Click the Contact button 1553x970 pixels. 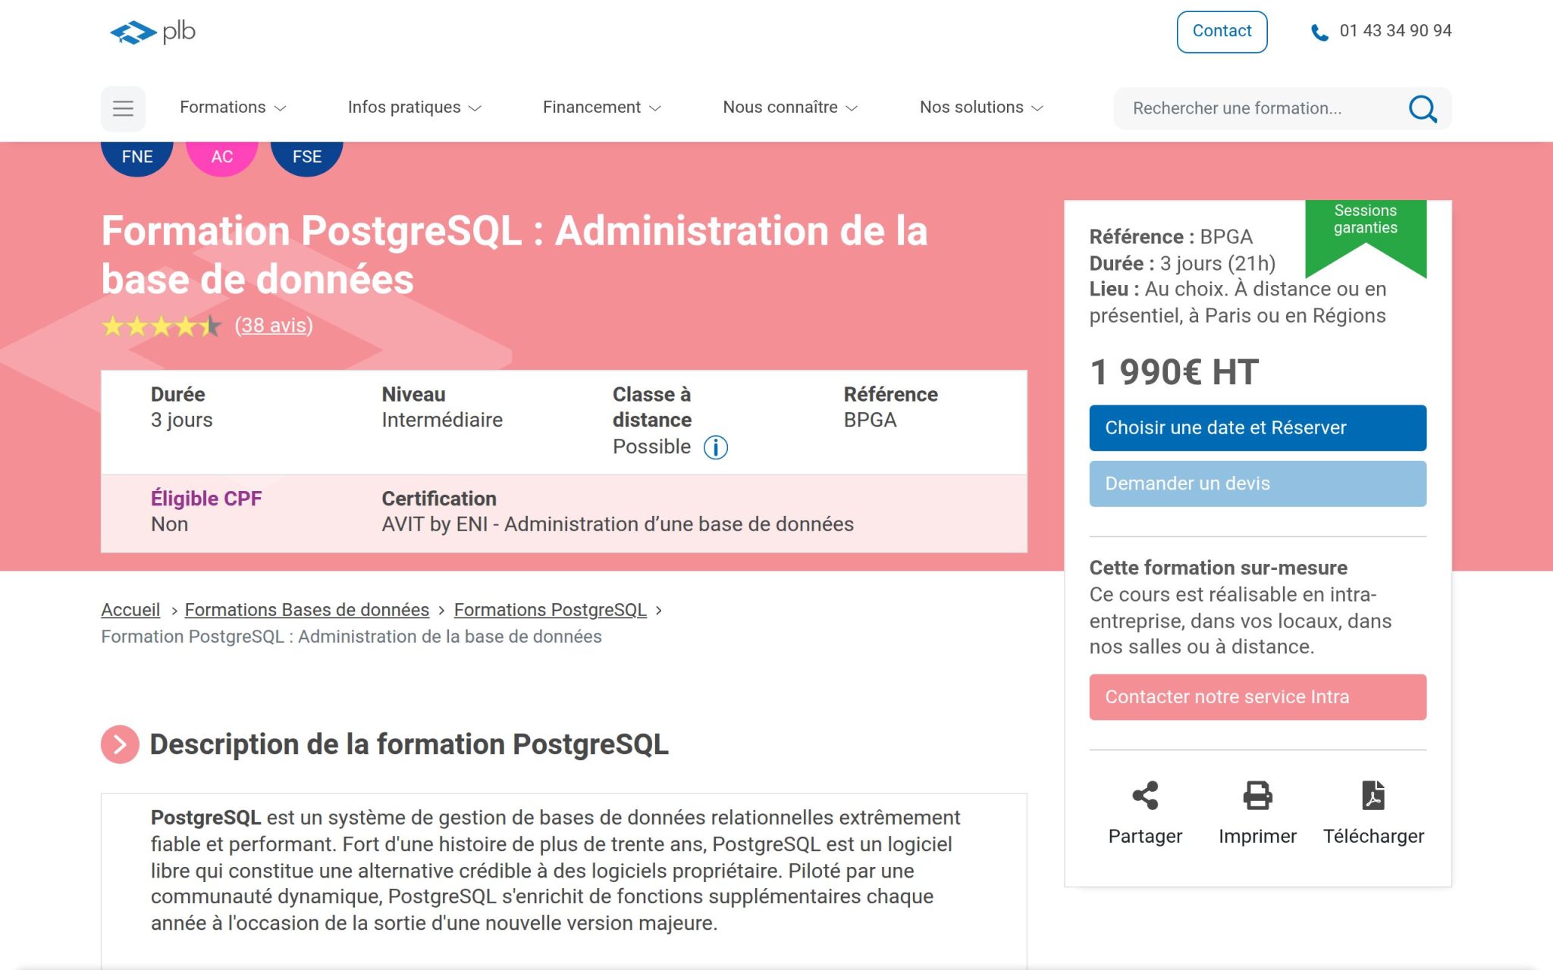(x=1222, y=32)
